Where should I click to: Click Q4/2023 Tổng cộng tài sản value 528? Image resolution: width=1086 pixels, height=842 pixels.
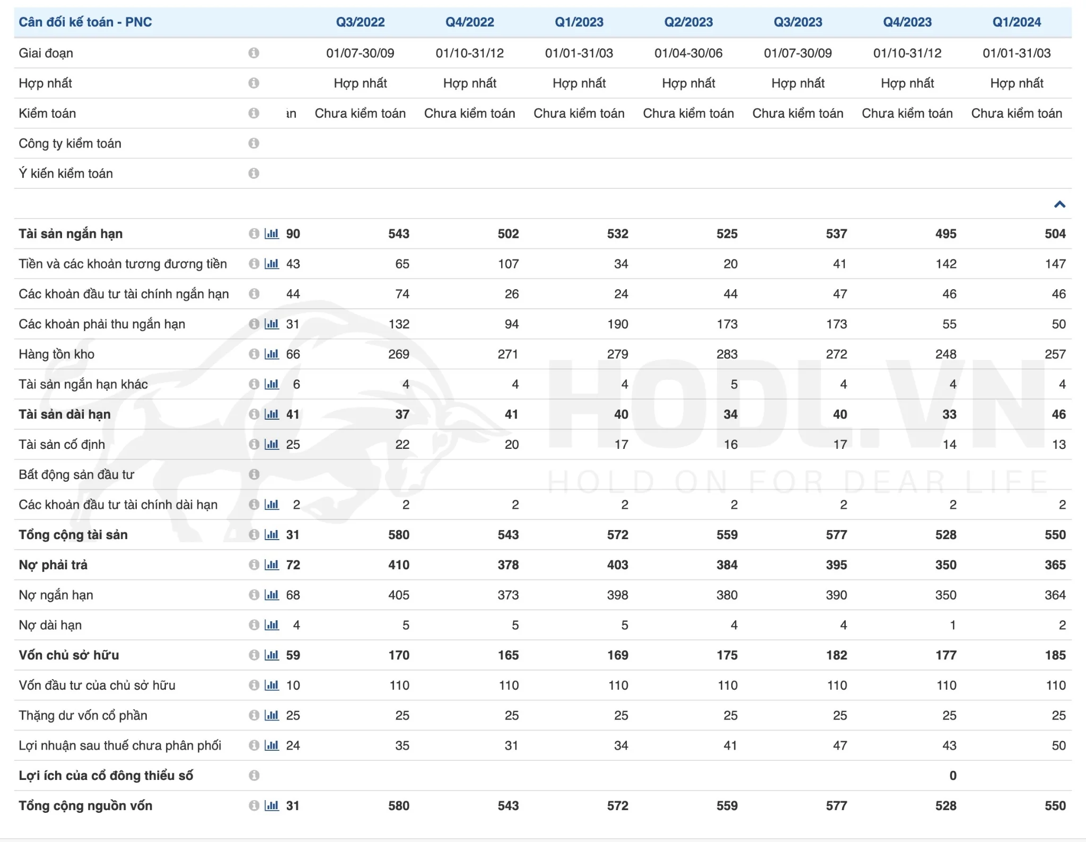(945, 535)
